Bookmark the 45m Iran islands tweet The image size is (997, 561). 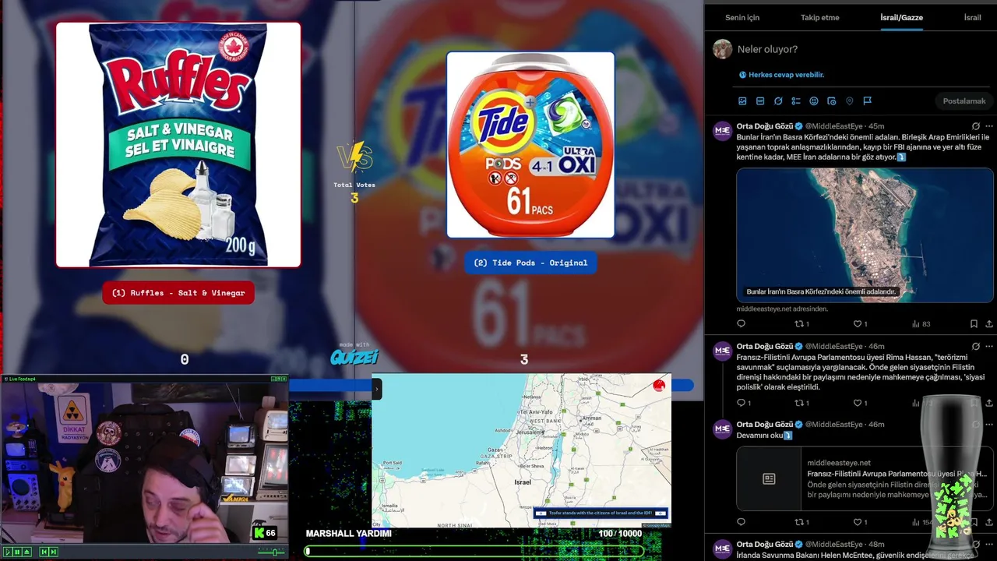(x=974, y=324)
